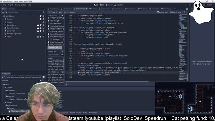Go to previous folder in FileSystem

coord(3,77)
